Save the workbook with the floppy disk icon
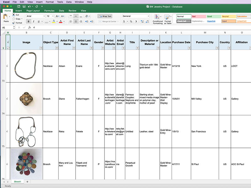251x188 pixels. (24, 7)
